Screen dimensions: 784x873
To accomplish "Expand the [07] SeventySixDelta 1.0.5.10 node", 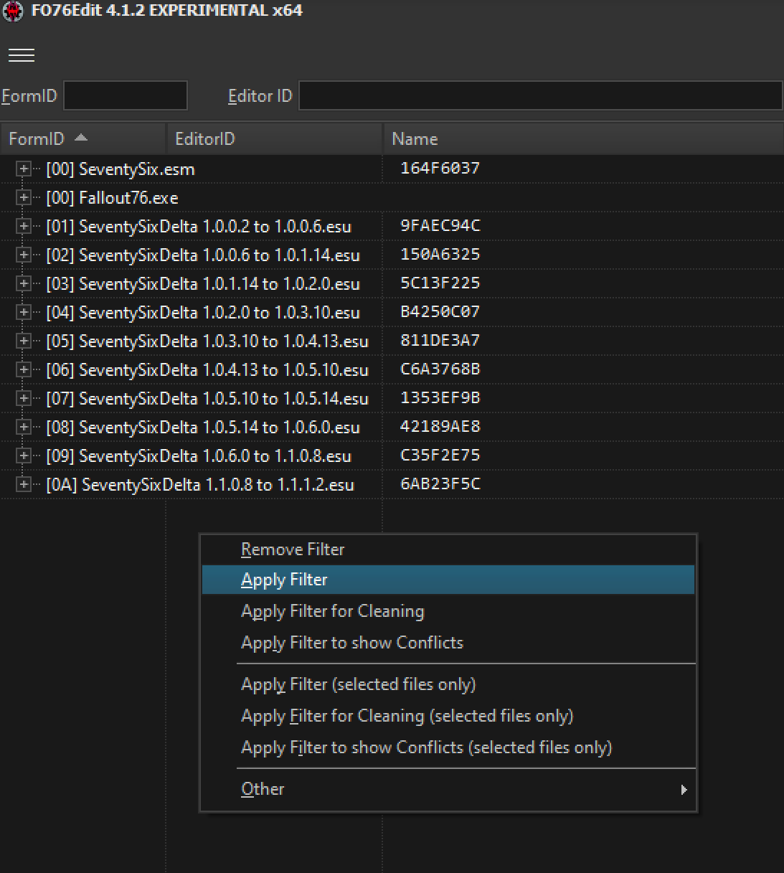I will click(24, 398).
